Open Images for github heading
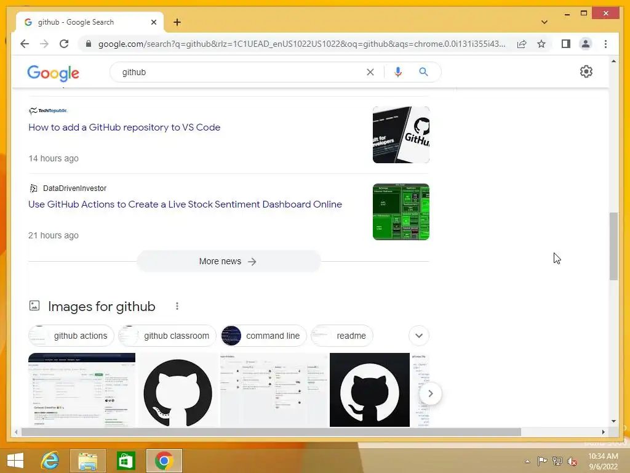The width and height of the screenshot is (630, 473). tap(102, 307)
